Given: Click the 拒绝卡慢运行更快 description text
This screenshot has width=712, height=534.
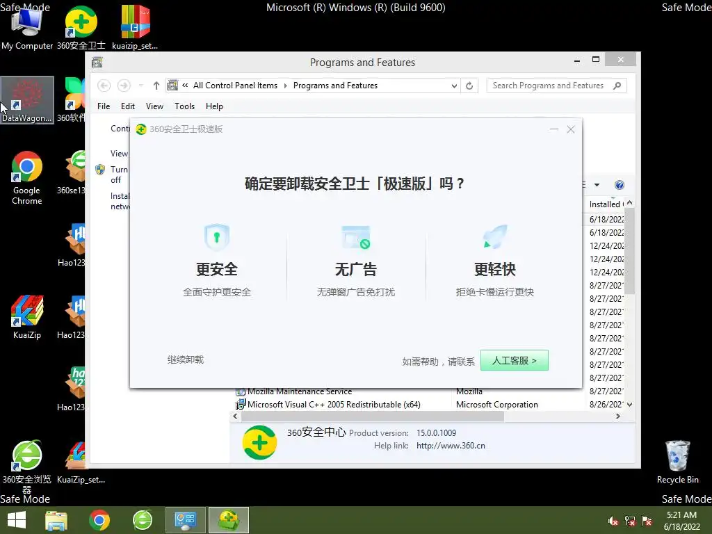Looking at the screenshot, I should (x=495, y=292).
